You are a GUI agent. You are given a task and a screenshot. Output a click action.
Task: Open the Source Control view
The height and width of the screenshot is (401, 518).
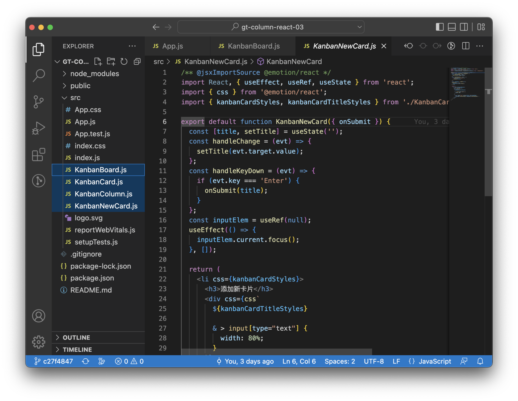click(39, 102)
